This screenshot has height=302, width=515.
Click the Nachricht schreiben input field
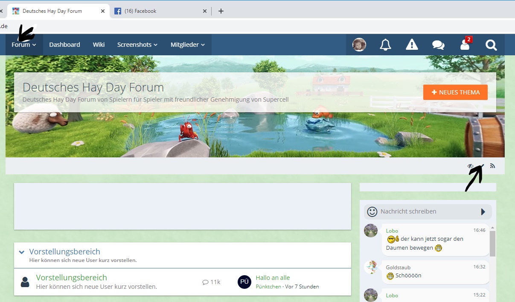pos(427,211)
